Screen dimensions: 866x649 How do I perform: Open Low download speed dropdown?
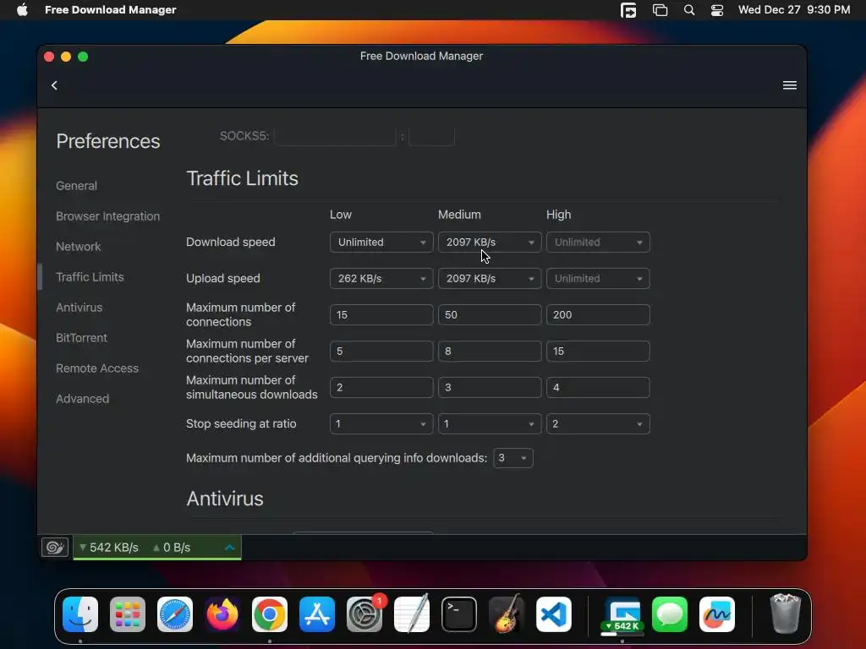[381, 243]
